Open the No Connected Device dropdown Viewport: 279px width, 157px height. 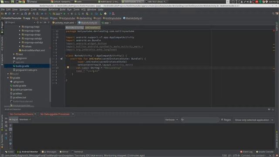[x=23, y=114]
